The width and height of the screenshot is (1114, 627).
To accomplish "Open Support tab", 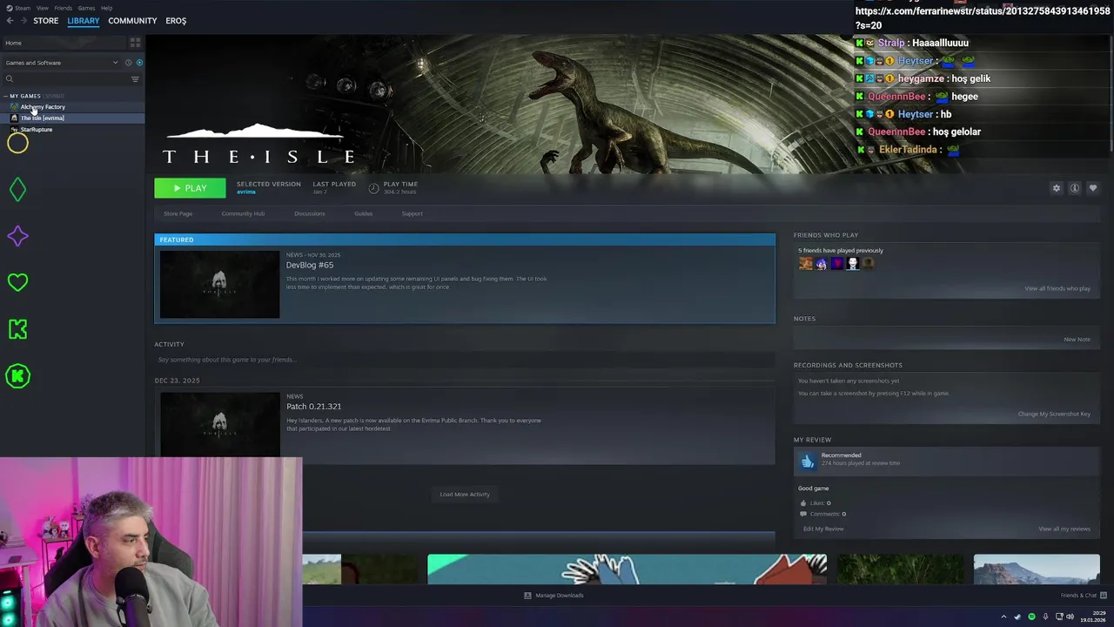I will click(x=413, y=213).
